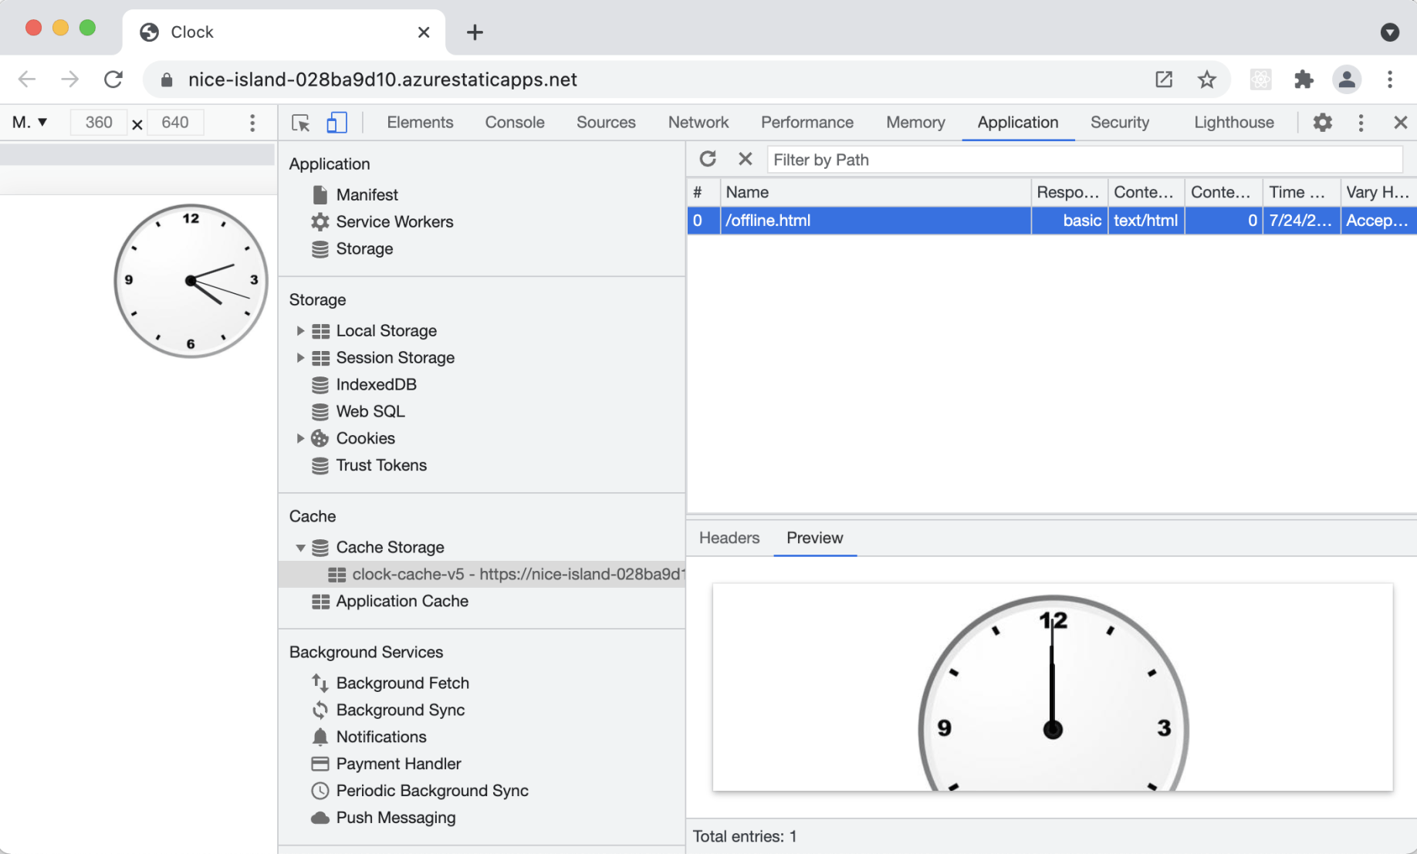Refresh the cache entries list
Viewport: 1417px width, 854px height.
(x=708, y=159)
